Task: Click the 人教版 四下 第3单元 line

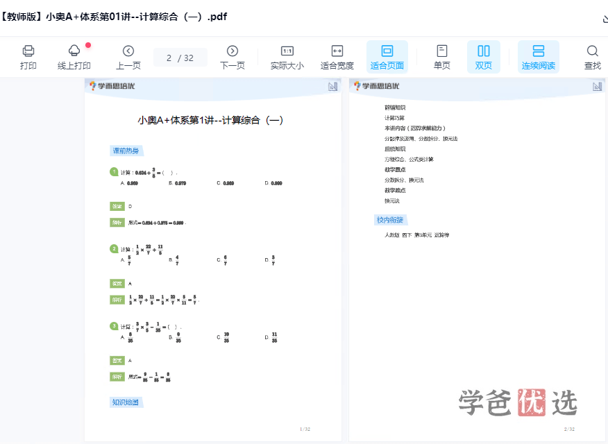Action: point(417,234)
